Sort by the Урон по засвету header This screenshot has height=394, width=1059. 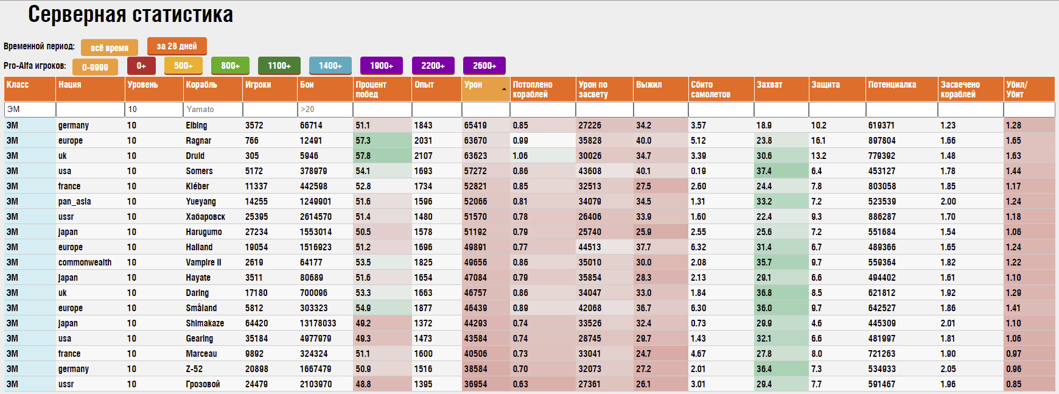coord(605,89)
